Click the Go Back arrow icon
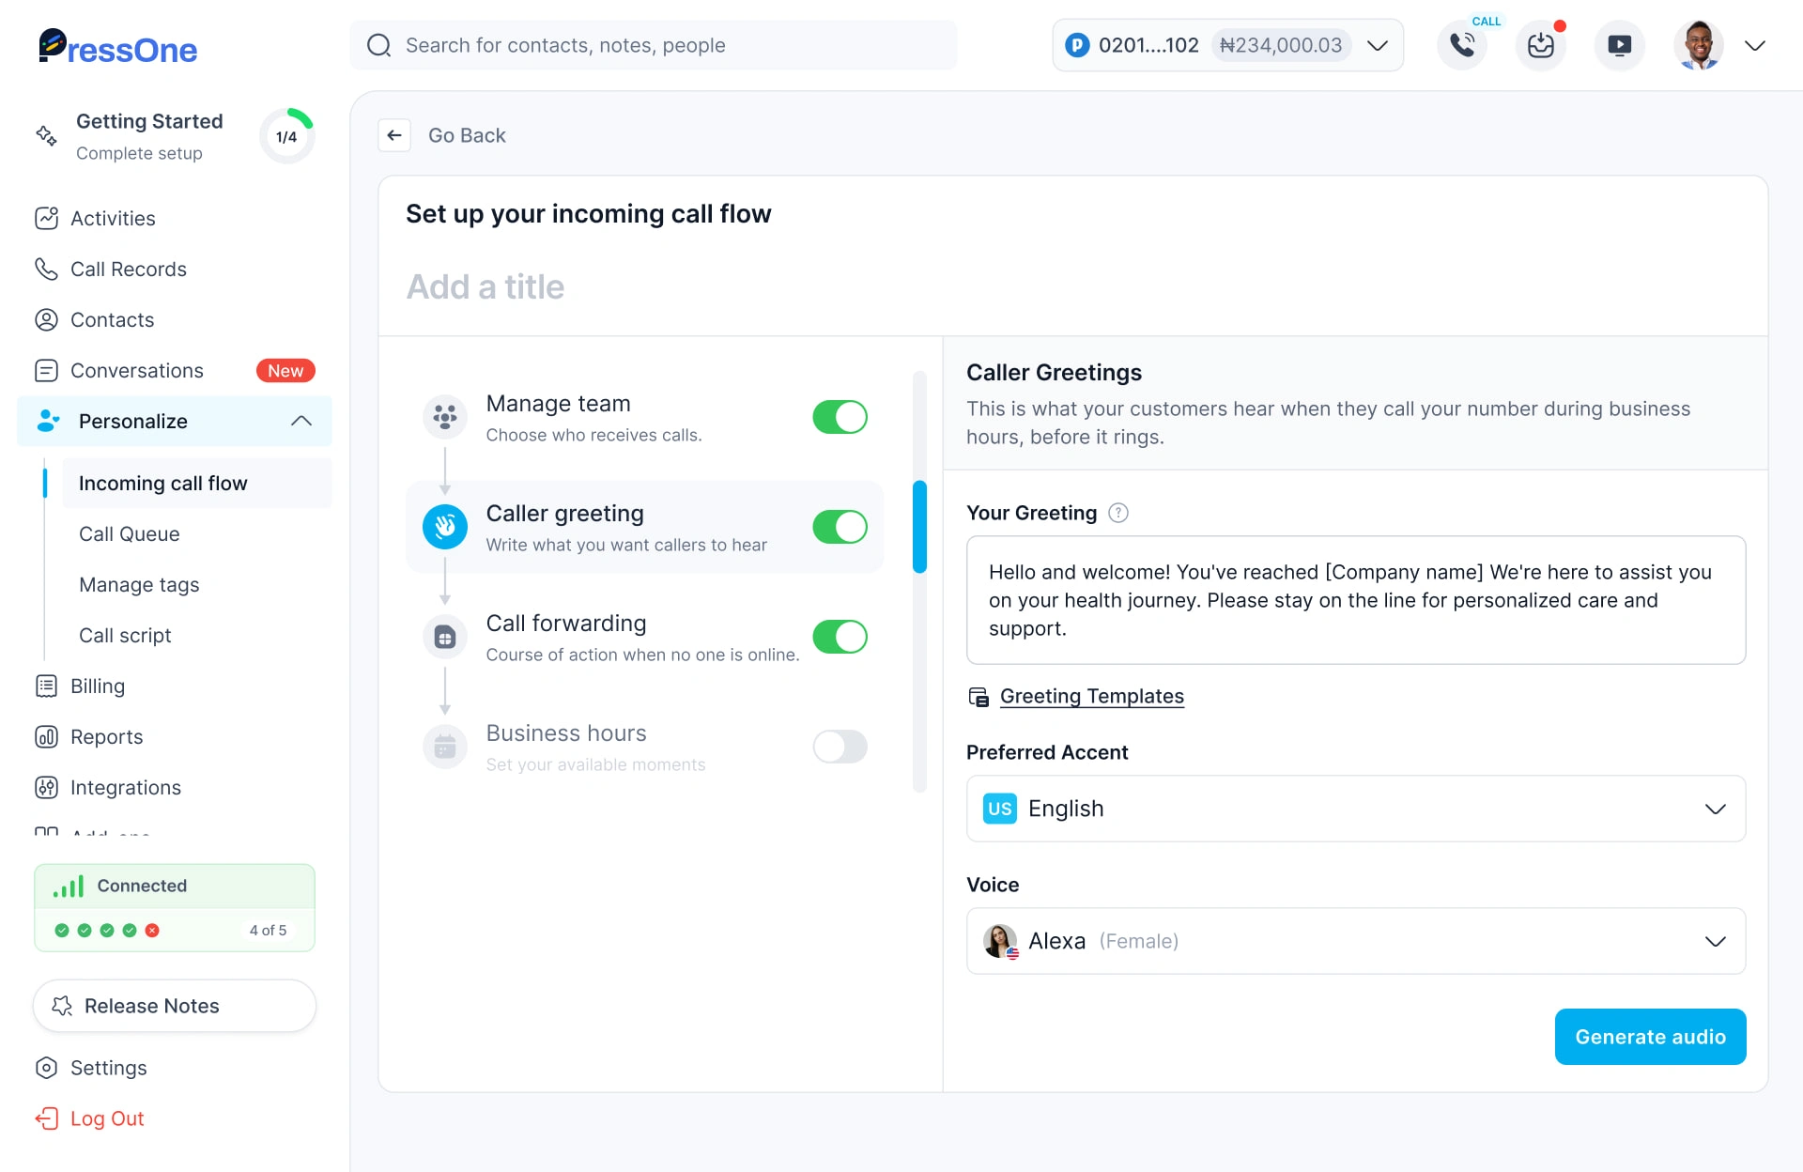1803x1172 pixels. tap(394, 135)
